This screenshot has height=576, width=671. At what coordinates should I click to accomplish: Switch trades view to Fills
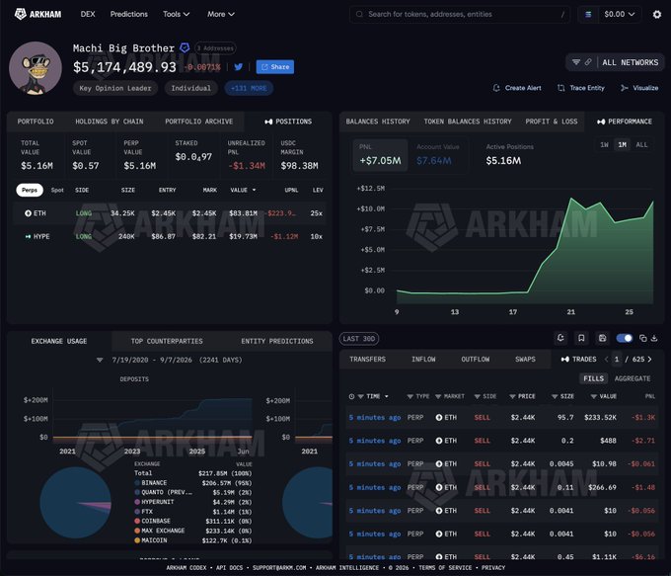click(x=594, y=378)
